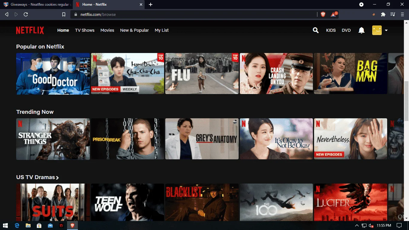Open Mail app from taskbar
This screenshot has height=230, width=409.
pos(50,226)
